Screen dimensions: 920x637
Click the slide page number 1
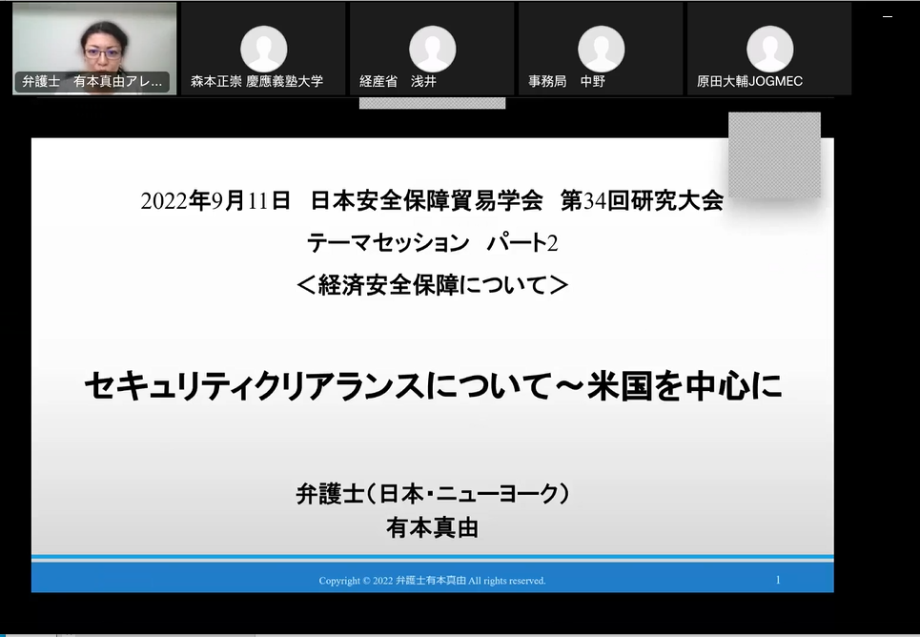778,580
